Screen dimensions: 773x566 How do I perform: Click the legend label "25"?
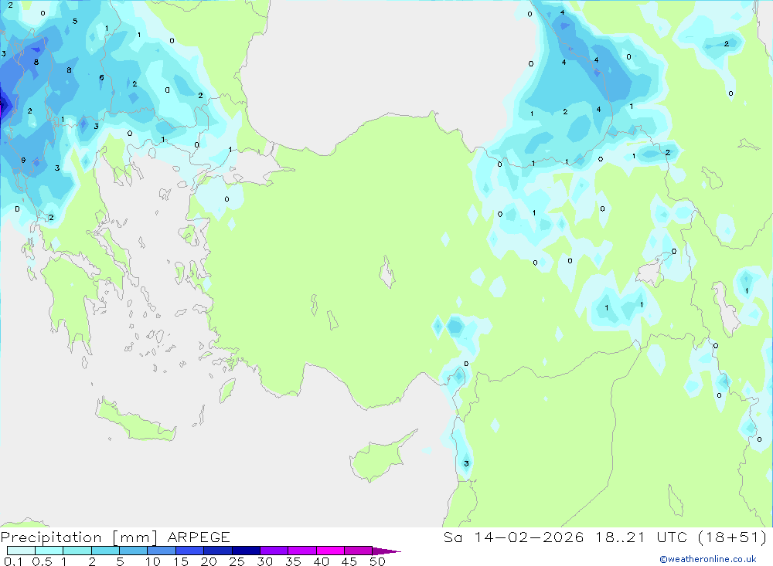[237, 561]
